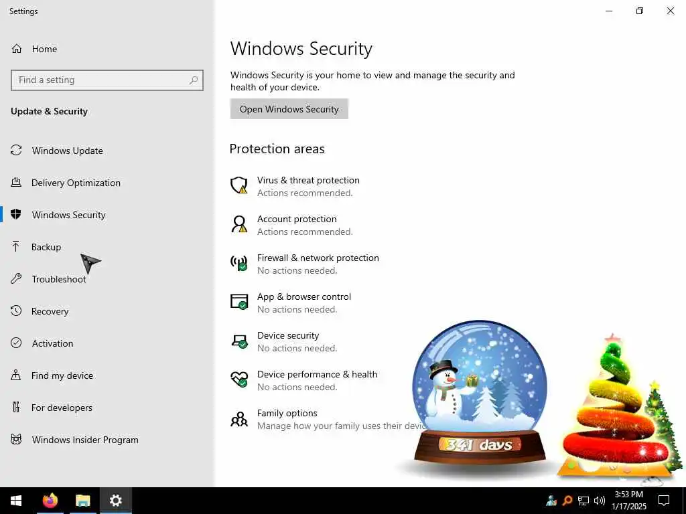Click the Update & Security heading
The image size is (686, 514).
click(49, 111)
